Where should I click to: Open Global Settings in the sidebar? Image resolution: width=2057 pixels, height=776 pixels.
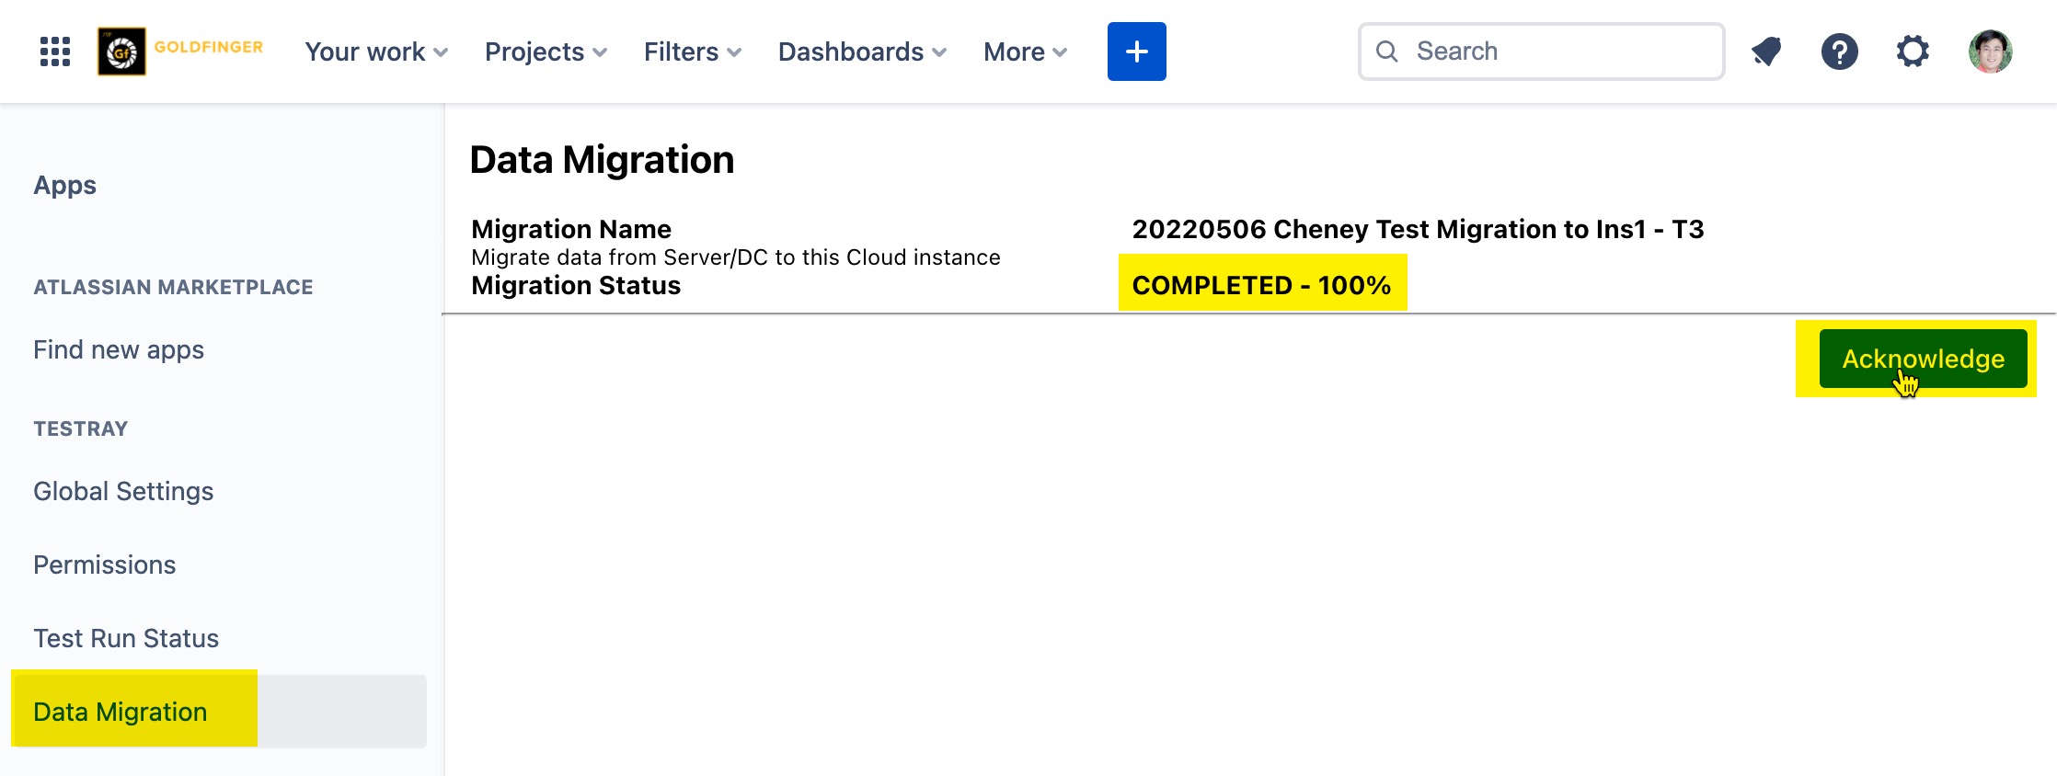click(123, 491)
